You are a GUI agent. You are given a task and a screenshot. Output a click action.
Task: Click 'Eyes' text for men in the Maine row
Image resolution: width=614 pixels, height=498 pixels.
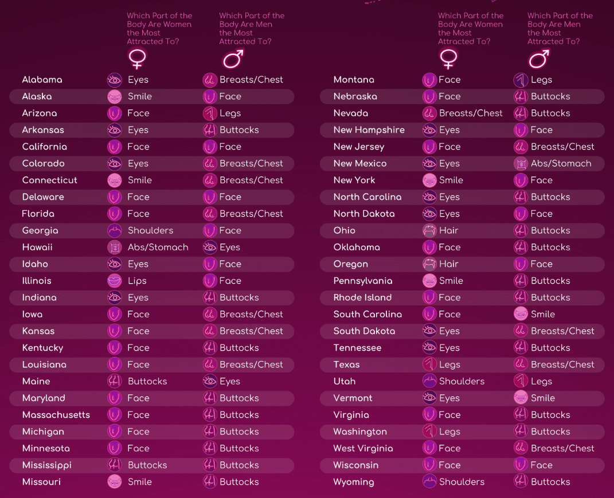tap(229, 382)
